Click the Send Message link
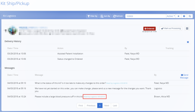The height and width of the screenshot is (112, 195). click(x=184, y=76)
